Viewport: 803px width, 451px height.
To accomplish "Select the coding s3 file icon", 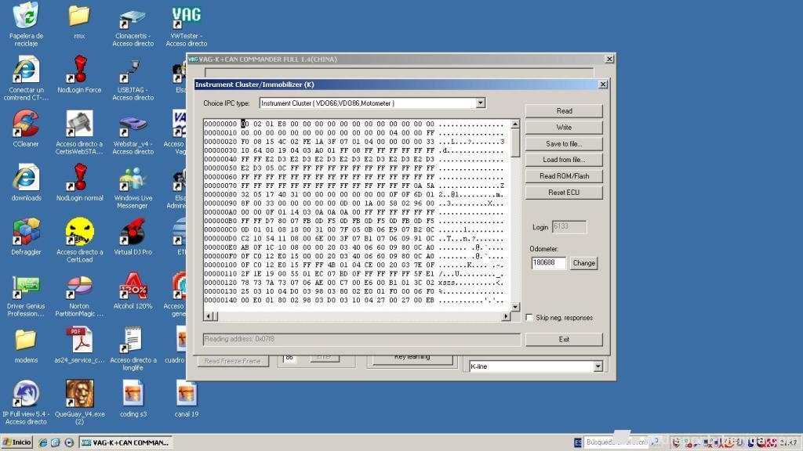I will (x=133, y=395).
